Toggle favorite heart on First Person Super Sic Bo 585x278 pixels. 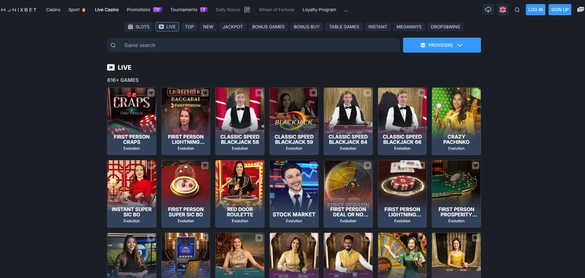tap(205, 165)
